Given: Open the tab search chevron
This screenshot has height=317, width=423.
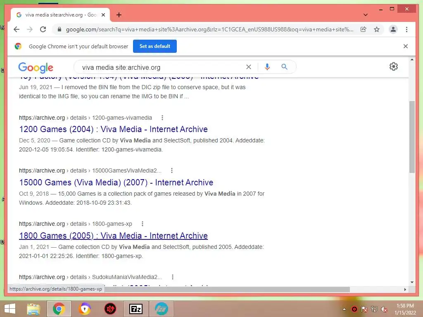Looking at the screenshot, I should tap(366, 15).
